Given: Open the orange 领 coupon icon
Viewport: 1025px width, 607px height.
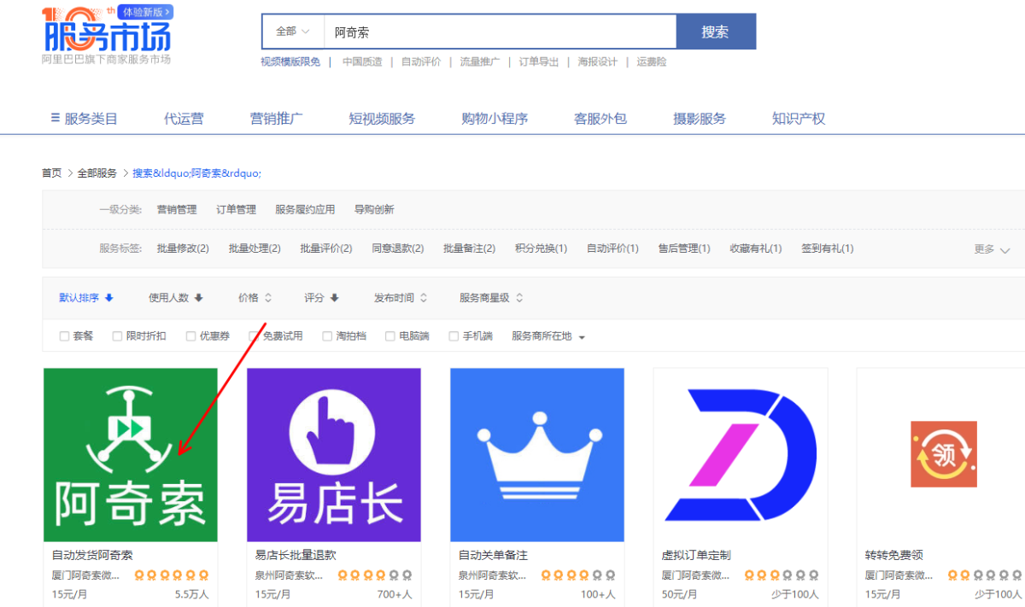Looking at the screenshot, I should pos(943,454).
